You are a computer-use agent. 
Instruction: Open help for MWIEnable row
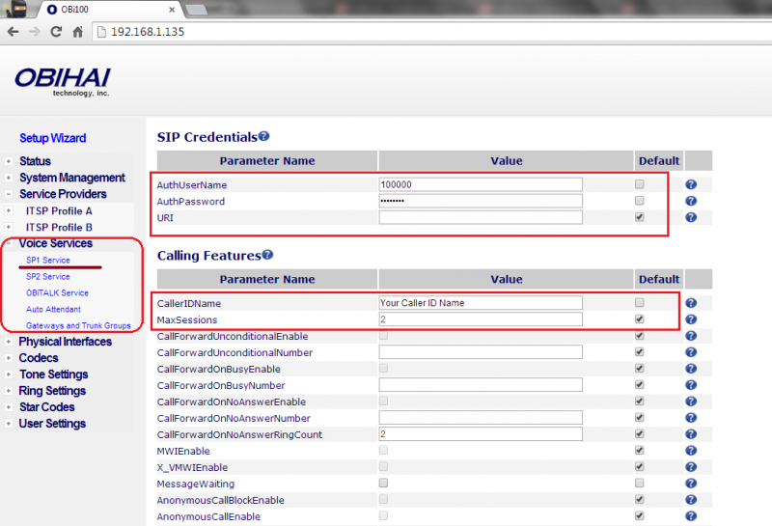[691, 450]
